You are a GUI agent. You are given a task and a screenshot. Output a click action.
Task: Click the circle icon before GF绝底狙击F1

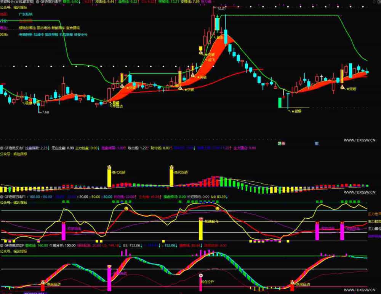(2, 197)
